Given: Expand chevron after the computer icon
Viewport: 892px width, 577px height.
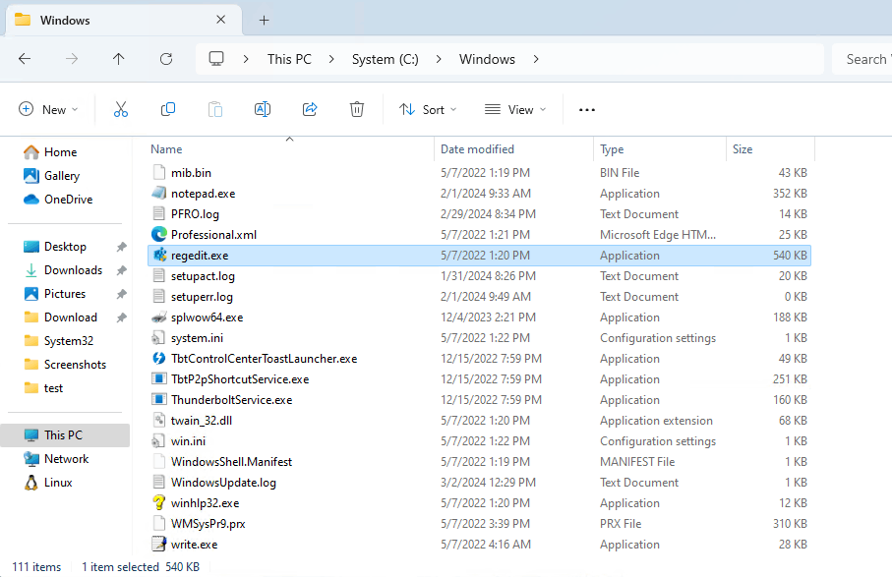Looking at the screenshot, I should click(246, 59).
